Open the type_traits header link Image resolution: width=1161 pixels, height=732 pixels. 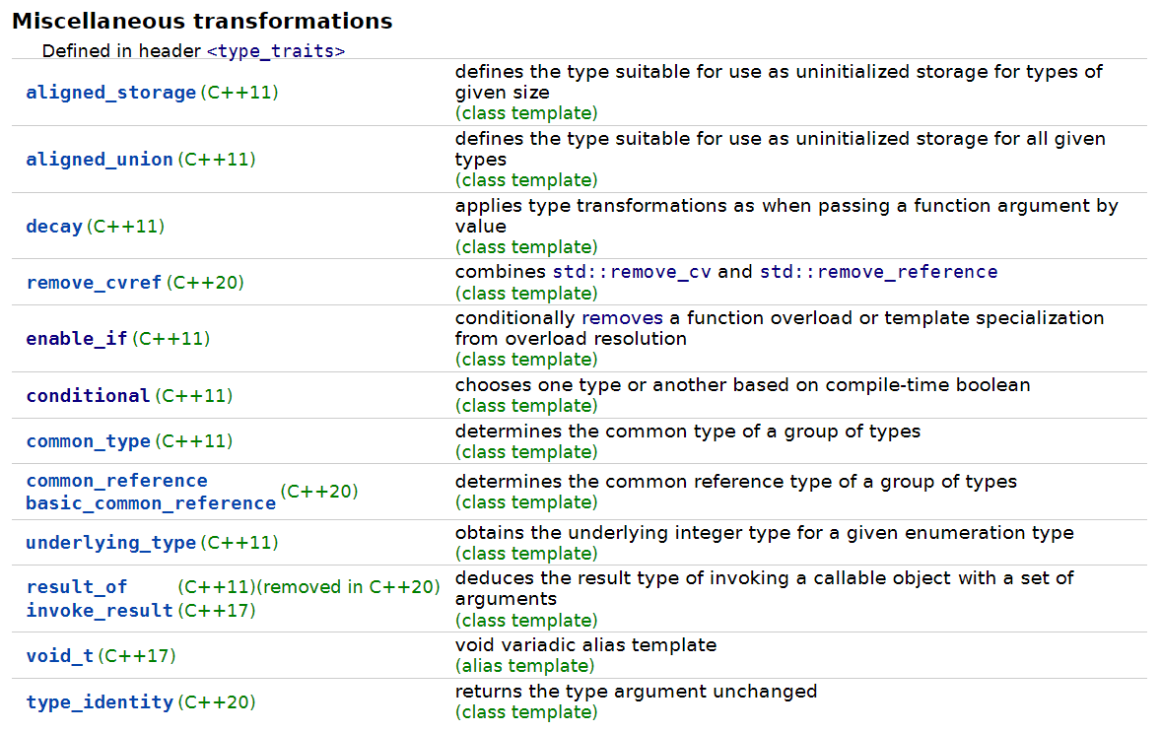tap(276, 51)
